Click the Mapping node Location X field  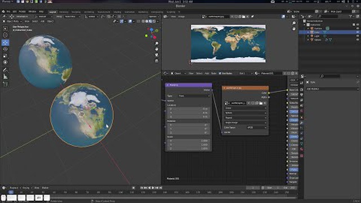tap(188, 109)
